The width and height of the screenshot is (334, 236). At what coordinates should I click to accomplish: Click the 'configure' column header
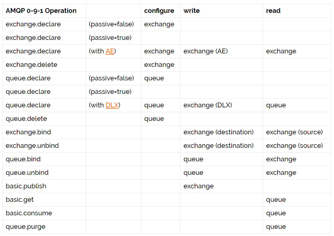[159, 11]
